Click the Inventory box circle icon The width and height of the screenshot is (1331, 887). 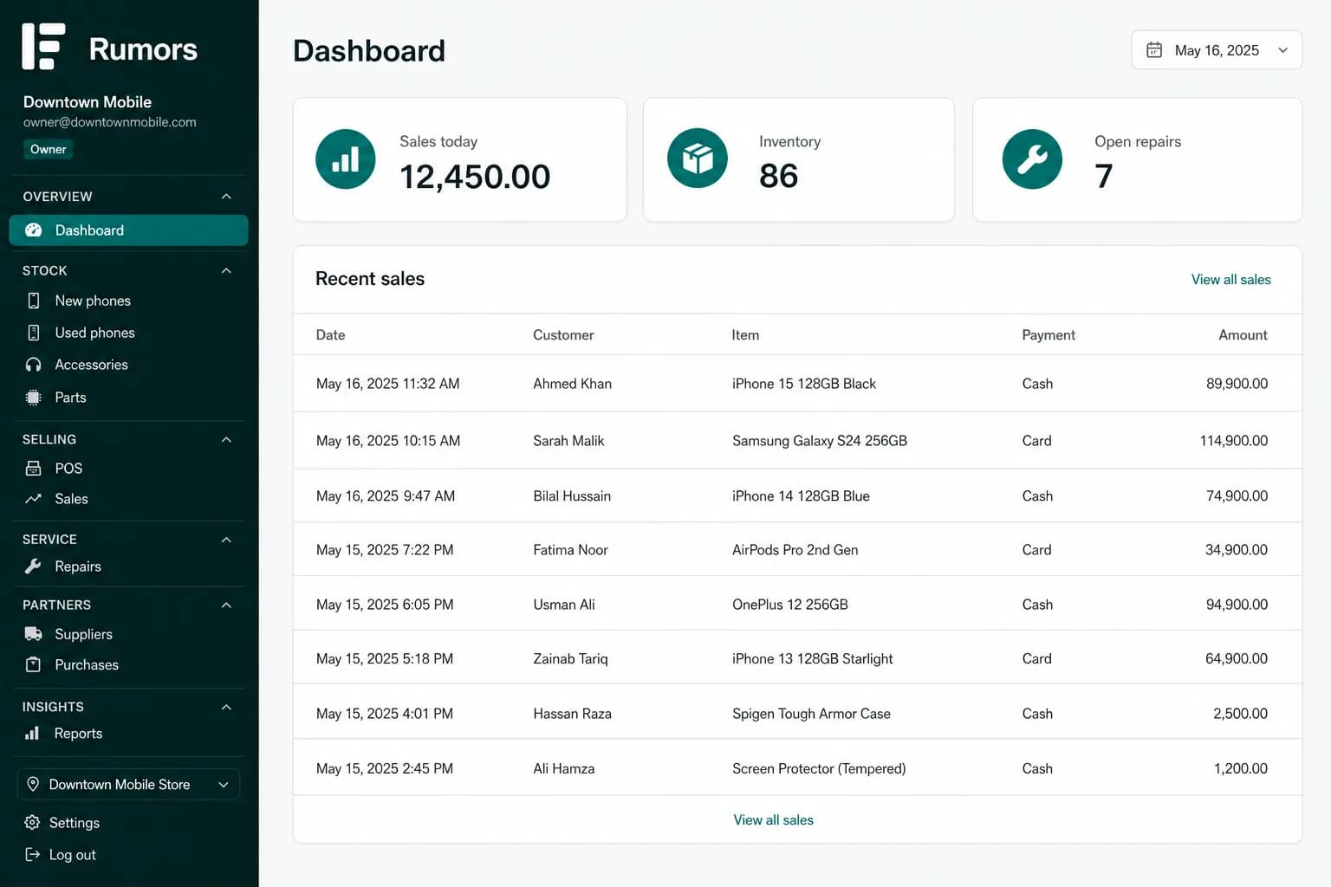698,159
